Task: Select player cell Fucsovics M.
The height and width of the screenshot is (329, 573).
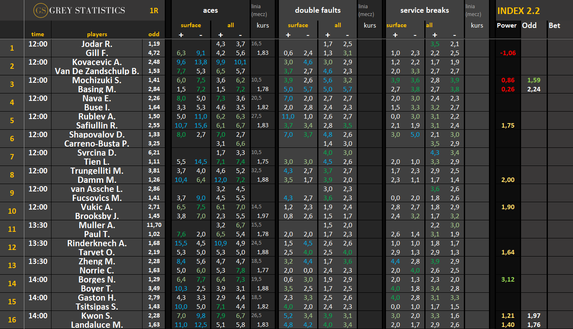Action: pos(97,198)
